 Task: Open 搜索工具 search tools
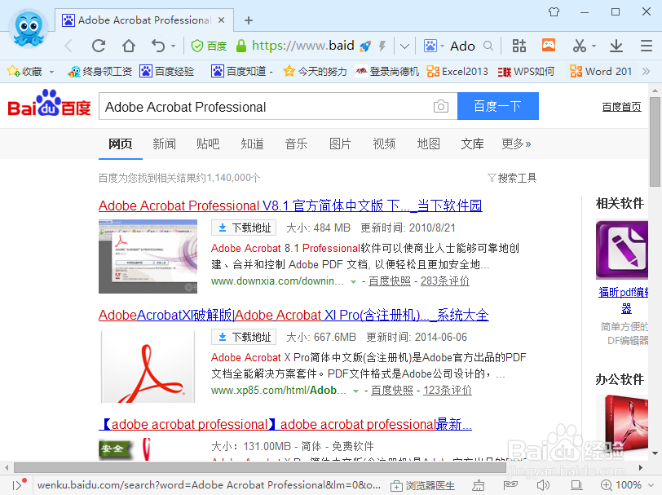pyautogui.click(x=512, y=178)
